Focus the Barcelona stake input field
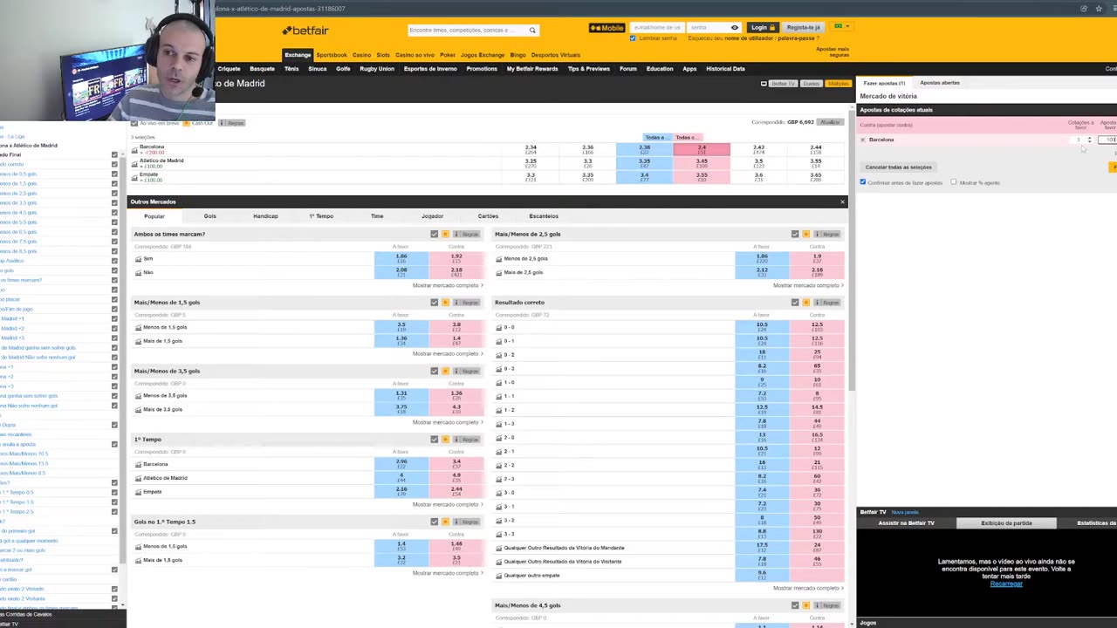 click(x=1107, y=140)
